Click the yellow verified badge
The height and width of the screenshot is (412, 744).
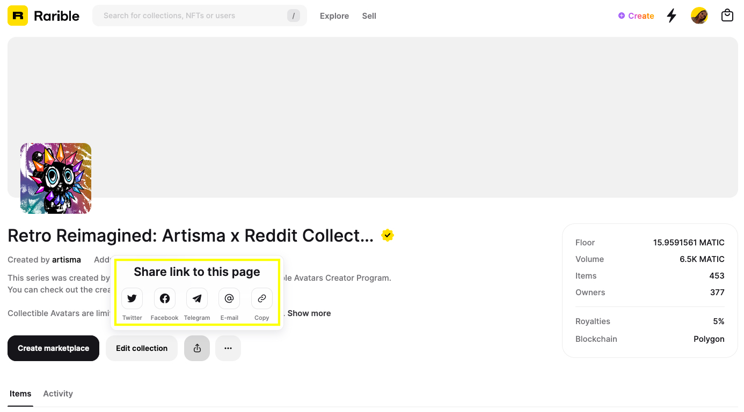coord(388,235)
